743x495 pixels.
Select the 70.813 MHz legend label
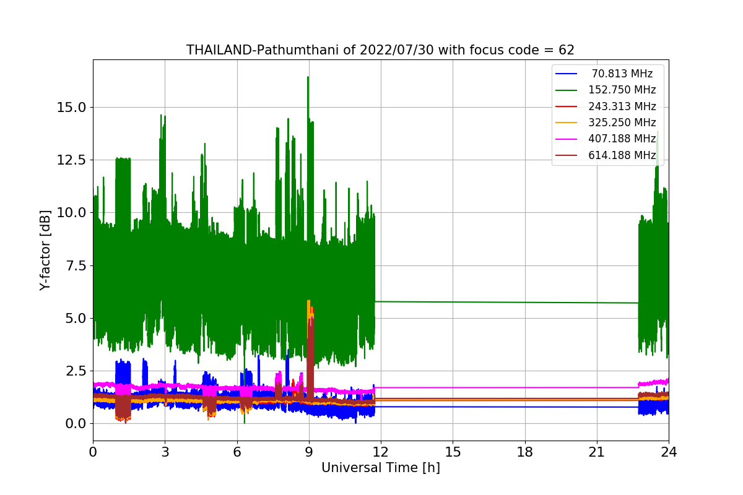622,74
